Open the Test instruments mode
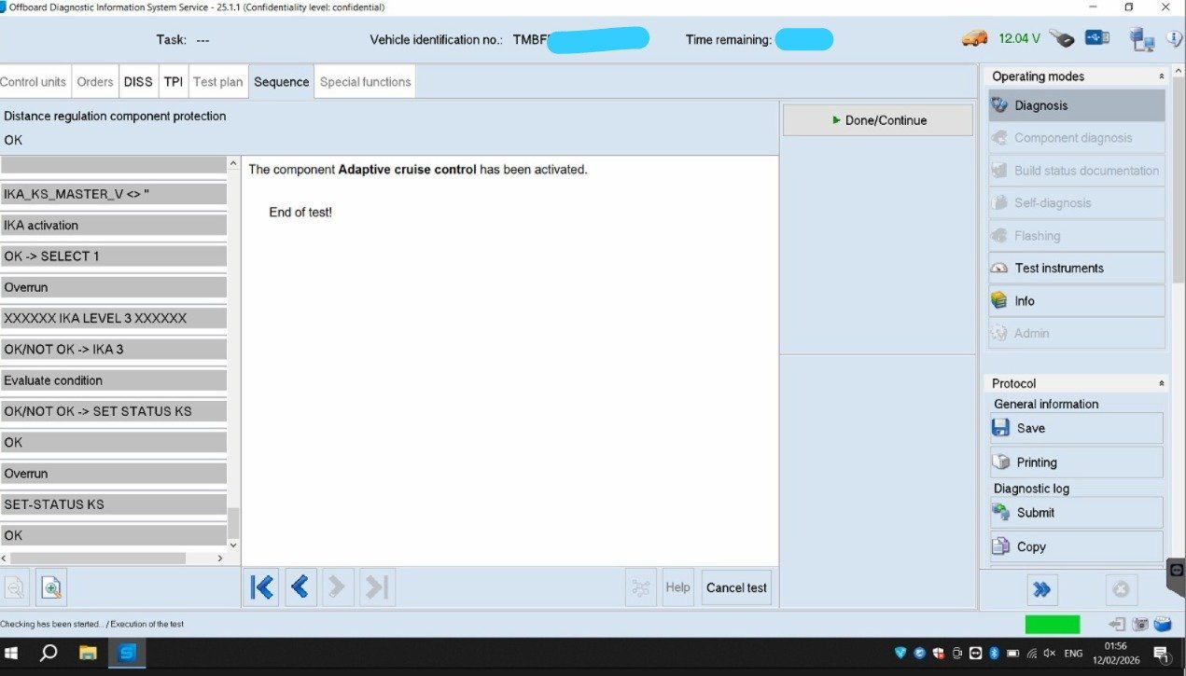Image resolution: width=1186 pixels, height=676 pixels. click(x=1076, y=268)
